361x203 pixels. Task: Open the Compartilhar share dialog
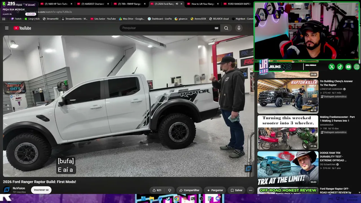point(189,190)
